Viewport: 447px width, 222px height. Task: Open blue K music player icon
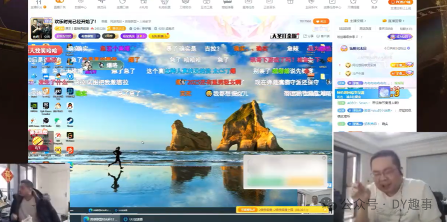tap(70, 76)
